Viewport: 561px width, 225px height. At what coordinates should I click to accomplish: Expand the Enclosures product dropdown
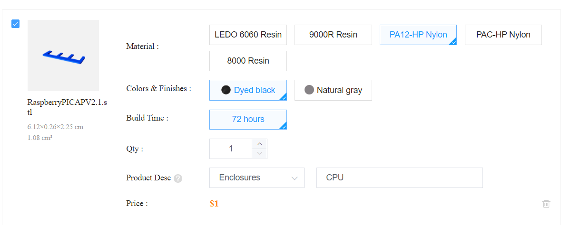(257, 178)
